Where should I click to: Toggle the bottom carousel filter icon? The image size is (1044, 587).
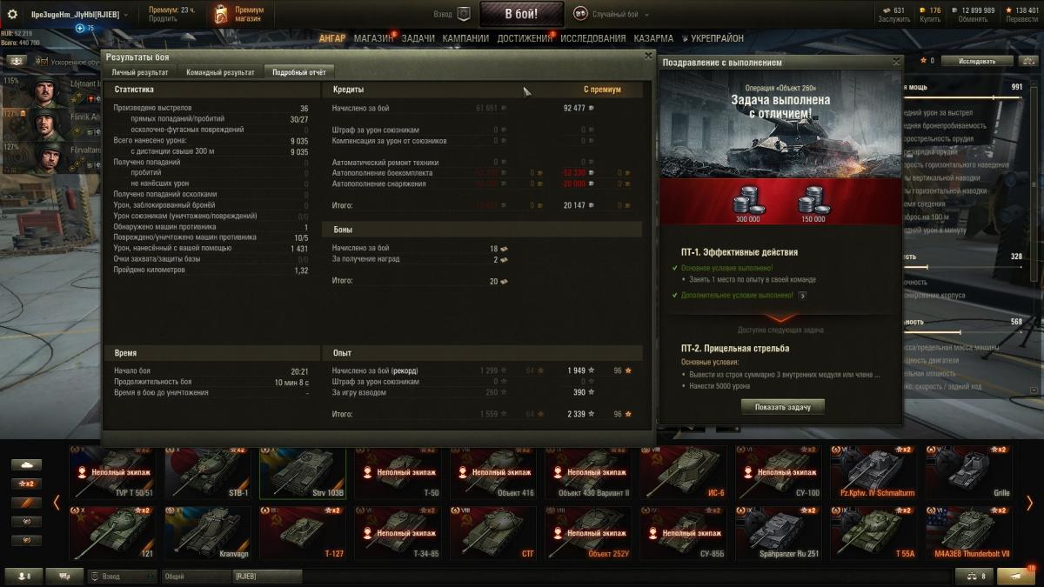click(x=26, y=540)
